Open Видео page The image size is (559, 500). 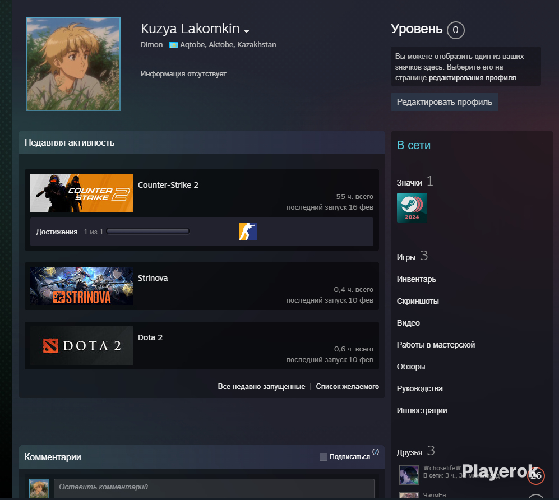(x=408, y=323)
